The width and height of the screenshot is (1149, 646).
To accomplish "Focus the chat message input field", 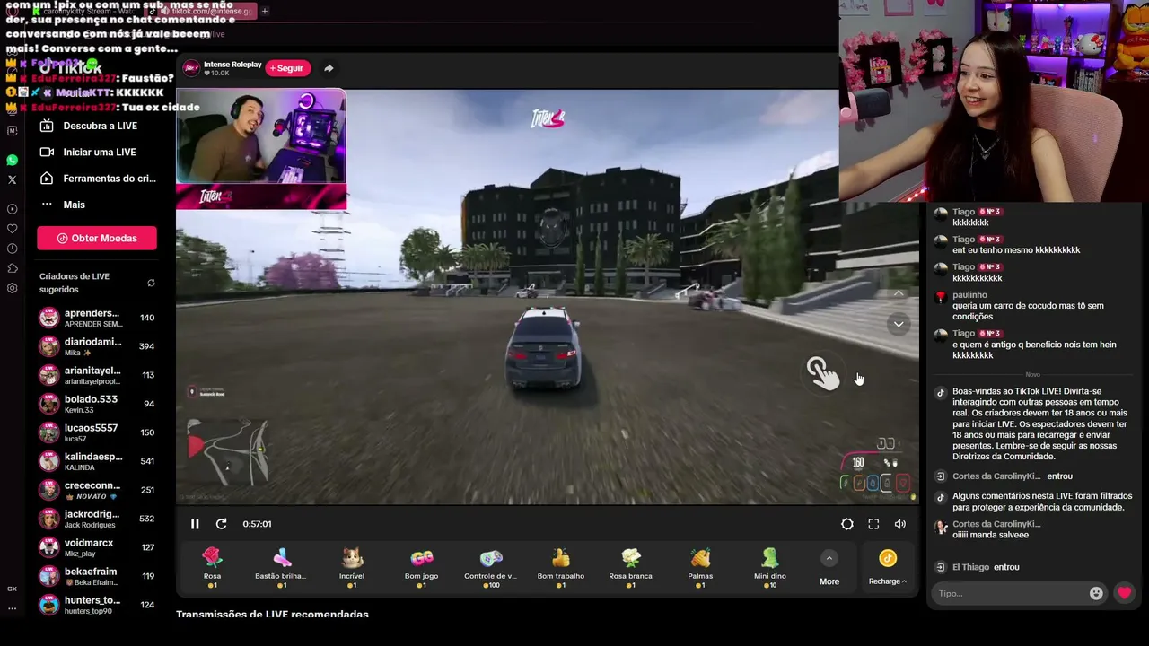I will tap(1011, 593).
